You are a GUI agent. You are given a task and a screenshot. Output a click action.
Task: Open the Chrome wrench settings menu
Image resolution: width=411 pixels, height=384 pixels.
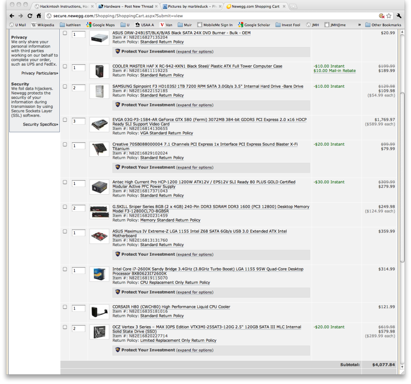pos(399,16)
